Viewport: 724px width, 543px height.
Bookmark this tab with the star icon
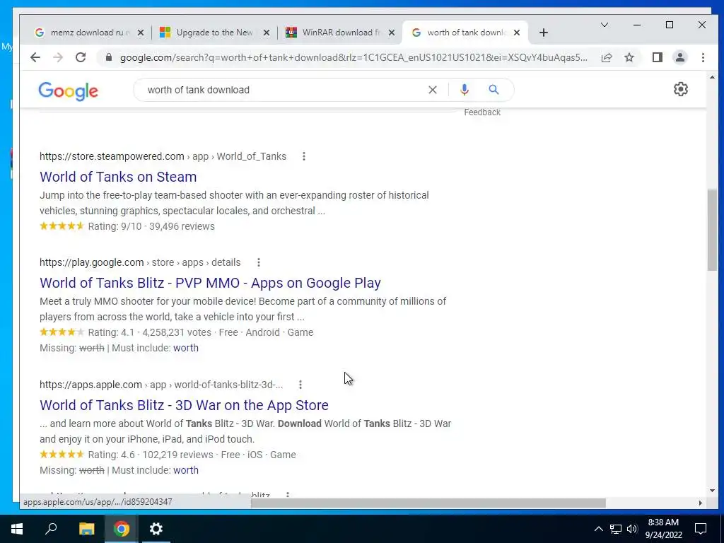[629, 57]
